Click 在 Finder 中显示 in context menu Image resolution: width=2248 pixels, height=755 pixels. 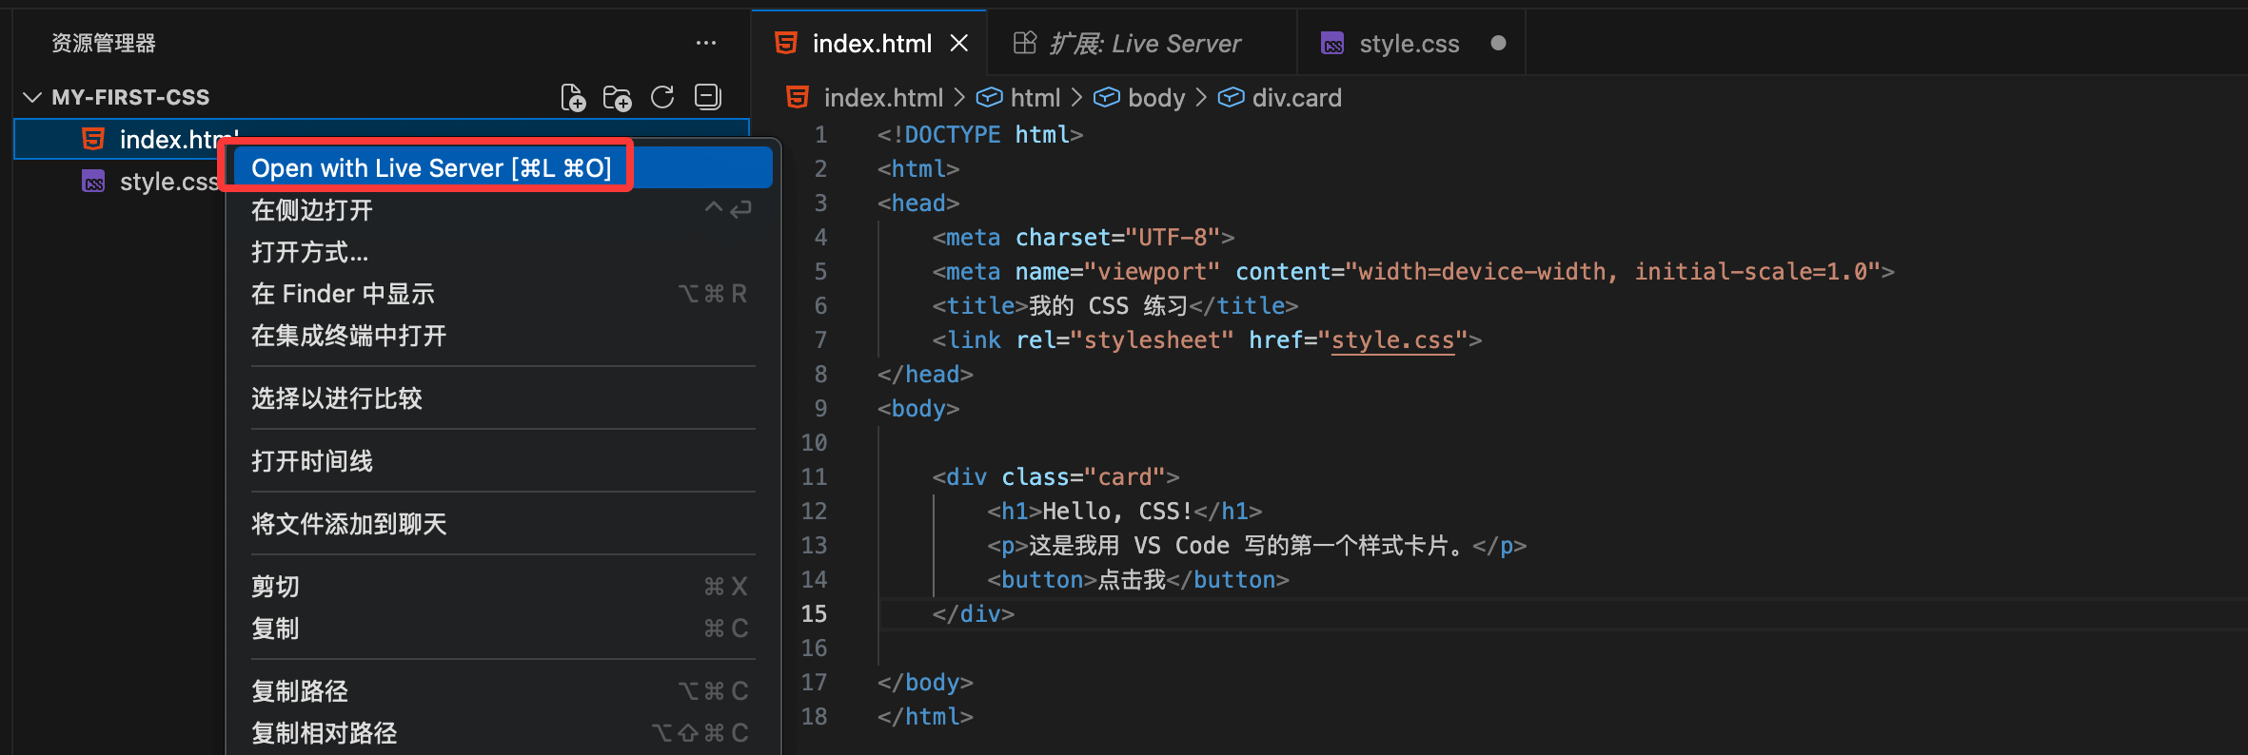pyautogui.click(x=343, y=294)
